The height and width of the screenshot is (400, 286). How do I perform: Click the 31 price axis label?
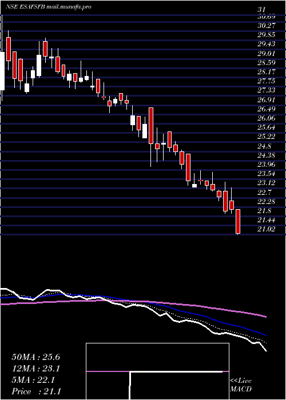(x=261, y=10)
